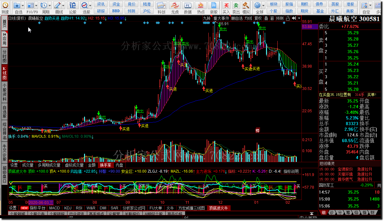Screen dimensions: 384x221
Task: Open the 全球 dropdown arrow
Action: [264, 6]
